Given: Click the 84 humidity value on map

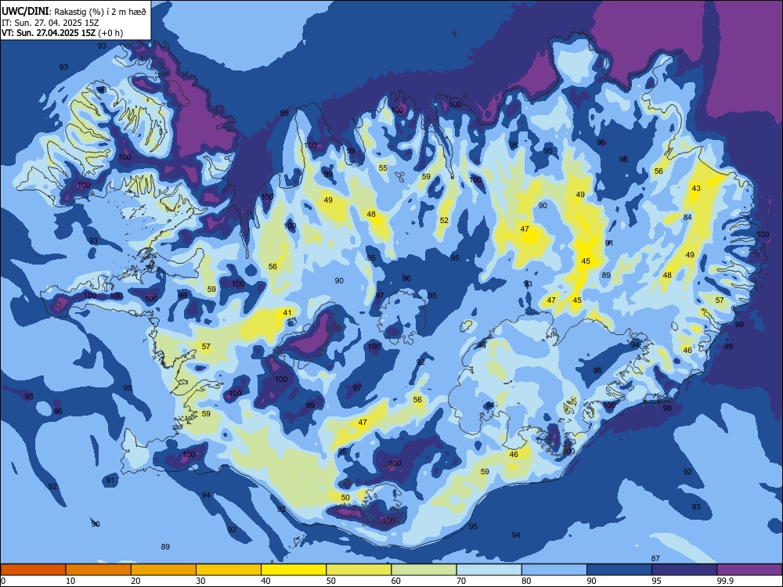Looking at the screenshot, I should point(687,217).
